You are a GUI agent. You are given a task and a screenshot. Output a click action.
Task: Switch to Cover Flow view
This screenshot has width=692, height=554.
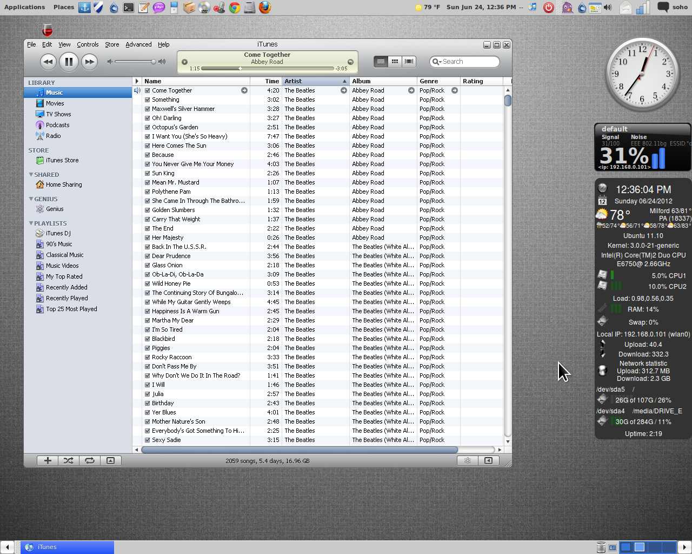[x=409, y=62]
